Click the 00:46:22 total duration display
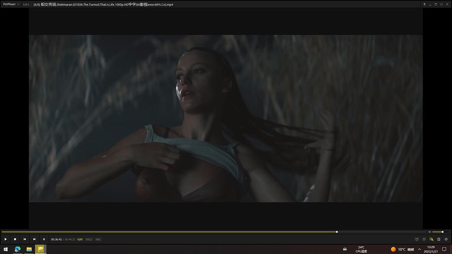The width and height of the screenshot is (452, 254). [x=70, y=240]
